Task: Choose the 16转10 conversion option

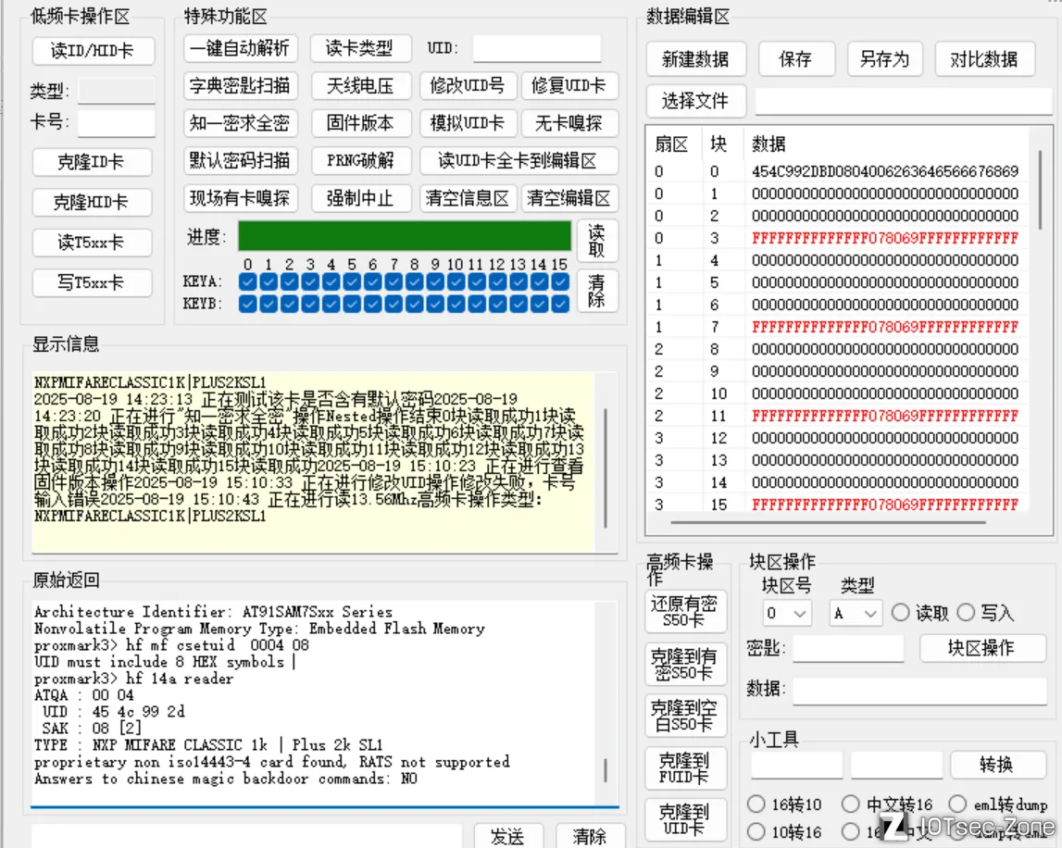Action: 756,805
